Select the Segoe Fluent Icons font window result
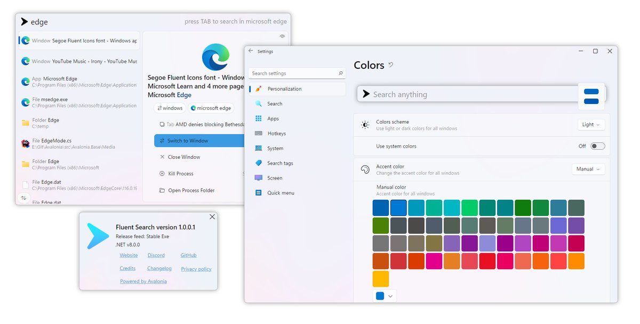The height and width of the screenshot is (324, 640). [x=79, y=40]
